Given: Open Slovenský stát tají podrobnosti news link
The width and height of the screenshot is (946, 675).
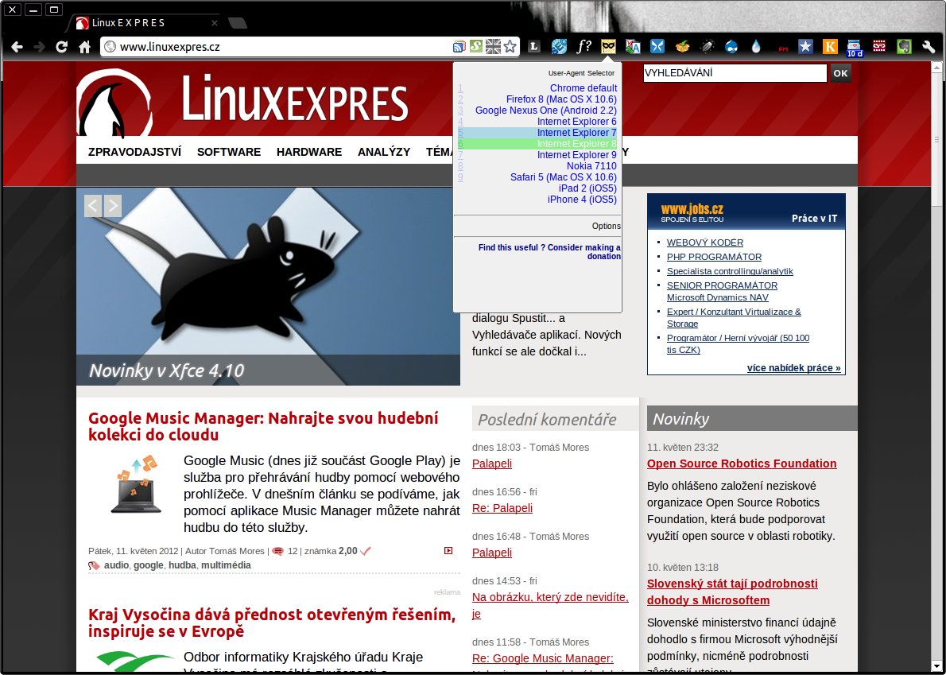Looking at the screenshot, I should point(732,592).
